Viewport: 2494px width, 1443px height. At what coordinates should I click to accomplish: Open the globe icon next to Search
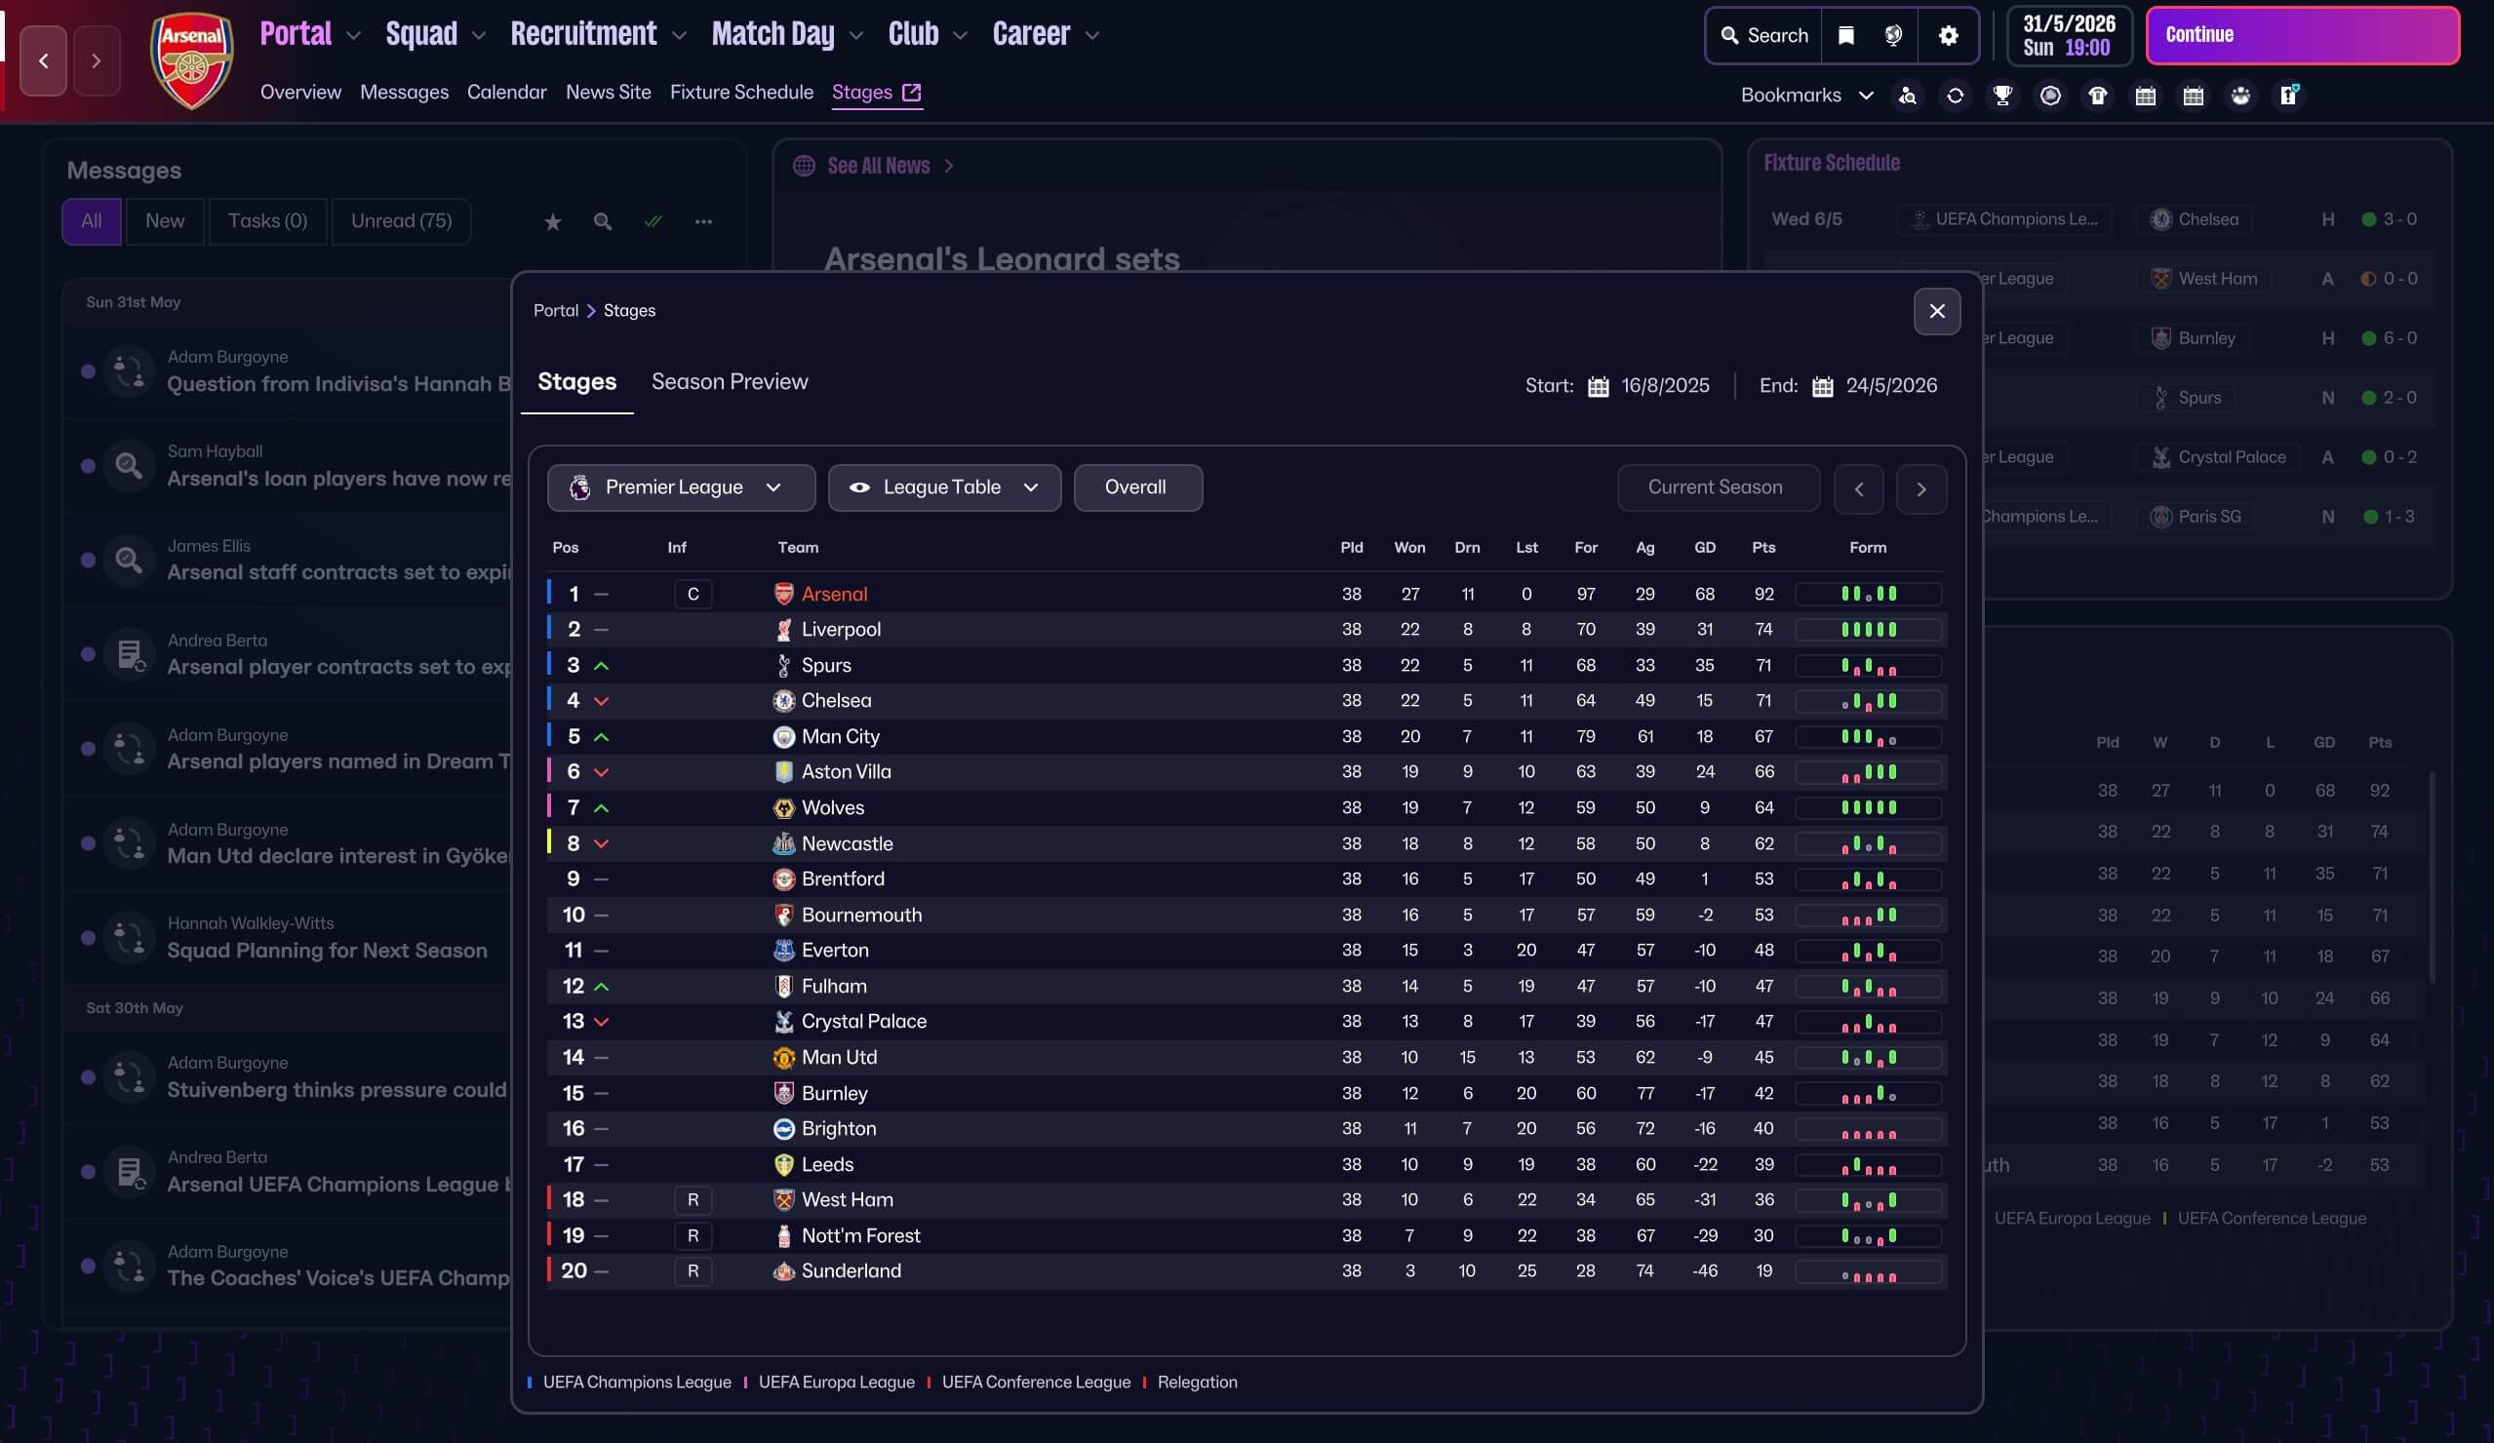point(1892,36)
